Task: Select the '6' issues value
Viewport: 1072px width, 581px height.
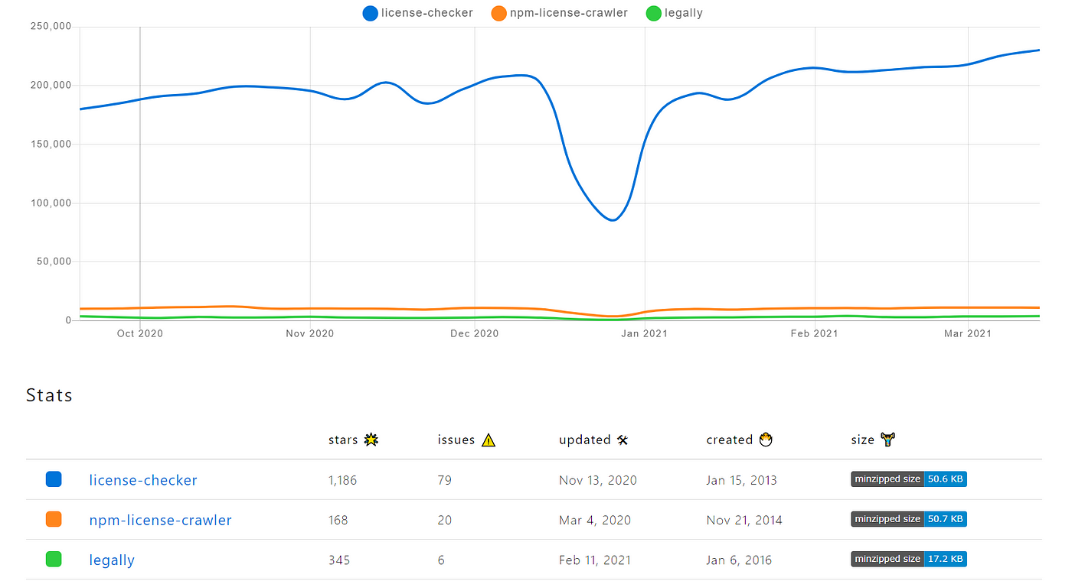Action: [441, 560]
